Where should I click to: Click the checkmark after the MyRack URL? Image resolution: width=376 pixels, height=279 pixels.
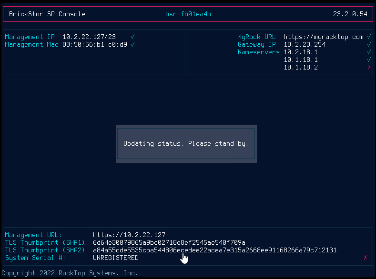369,37
